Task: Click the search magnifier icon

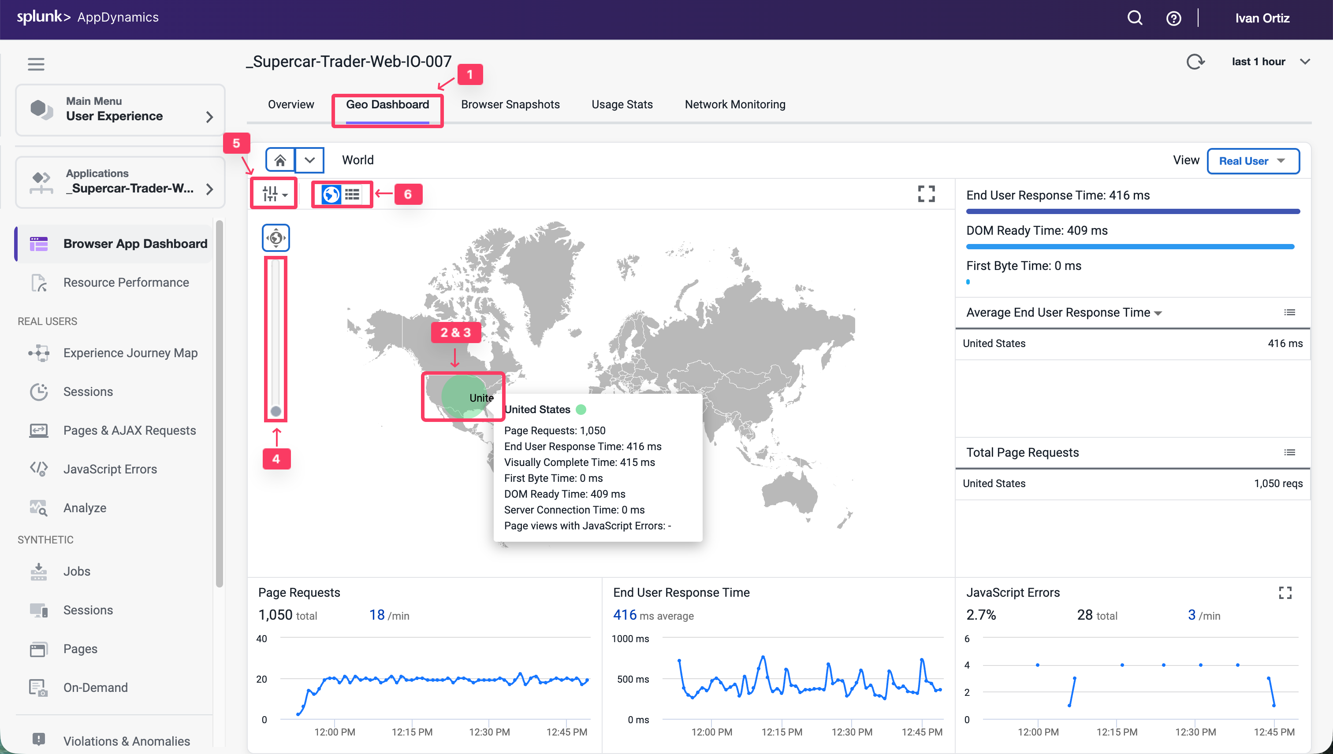Action: pyautogui.click(x=1135, y=18)
